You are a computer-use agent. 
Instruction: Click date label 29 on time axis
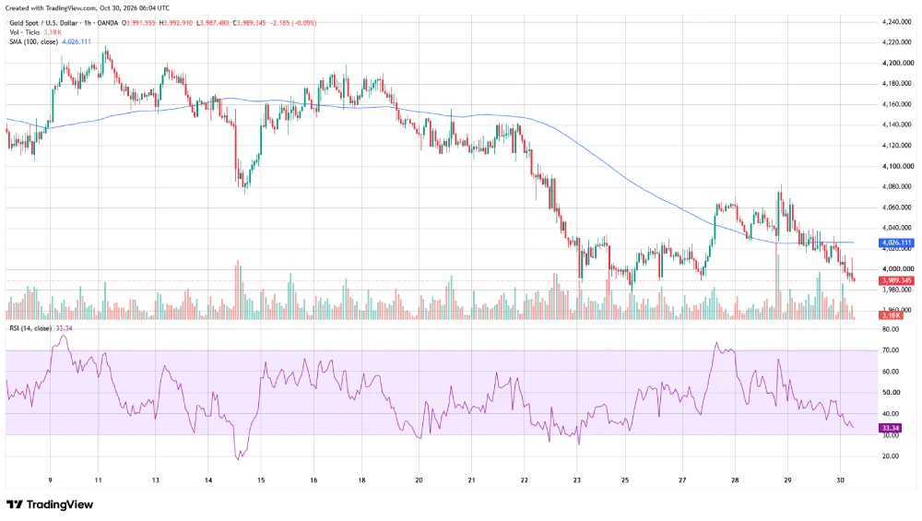(788, 480)
